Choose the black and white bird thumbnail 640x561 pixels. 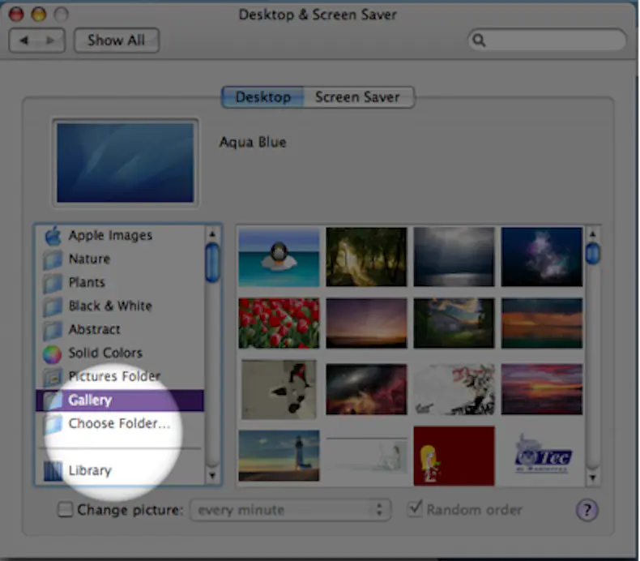(279, 389)
